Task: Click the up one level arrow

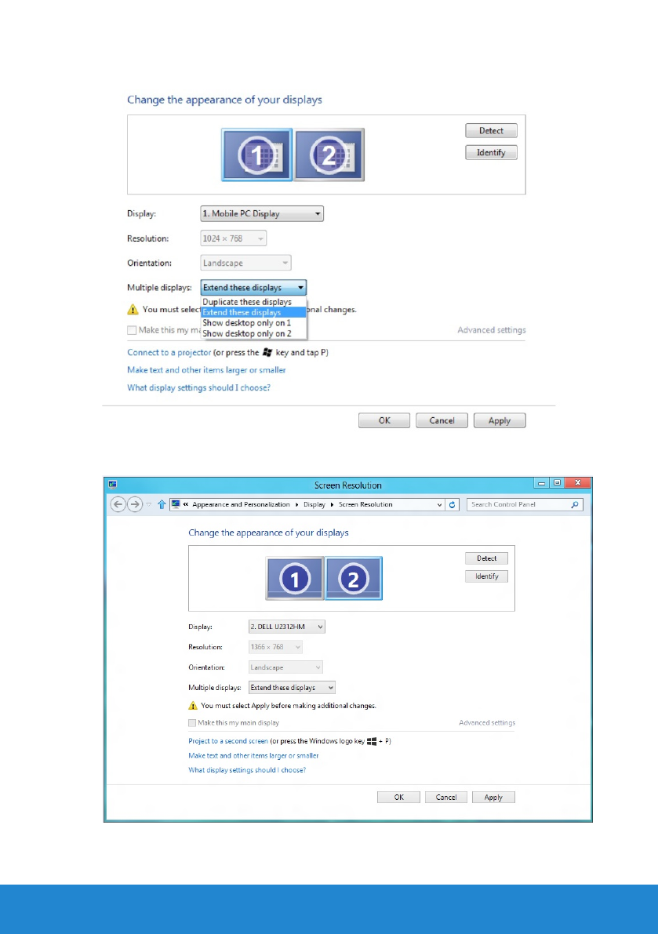Action: coord(162,504)
